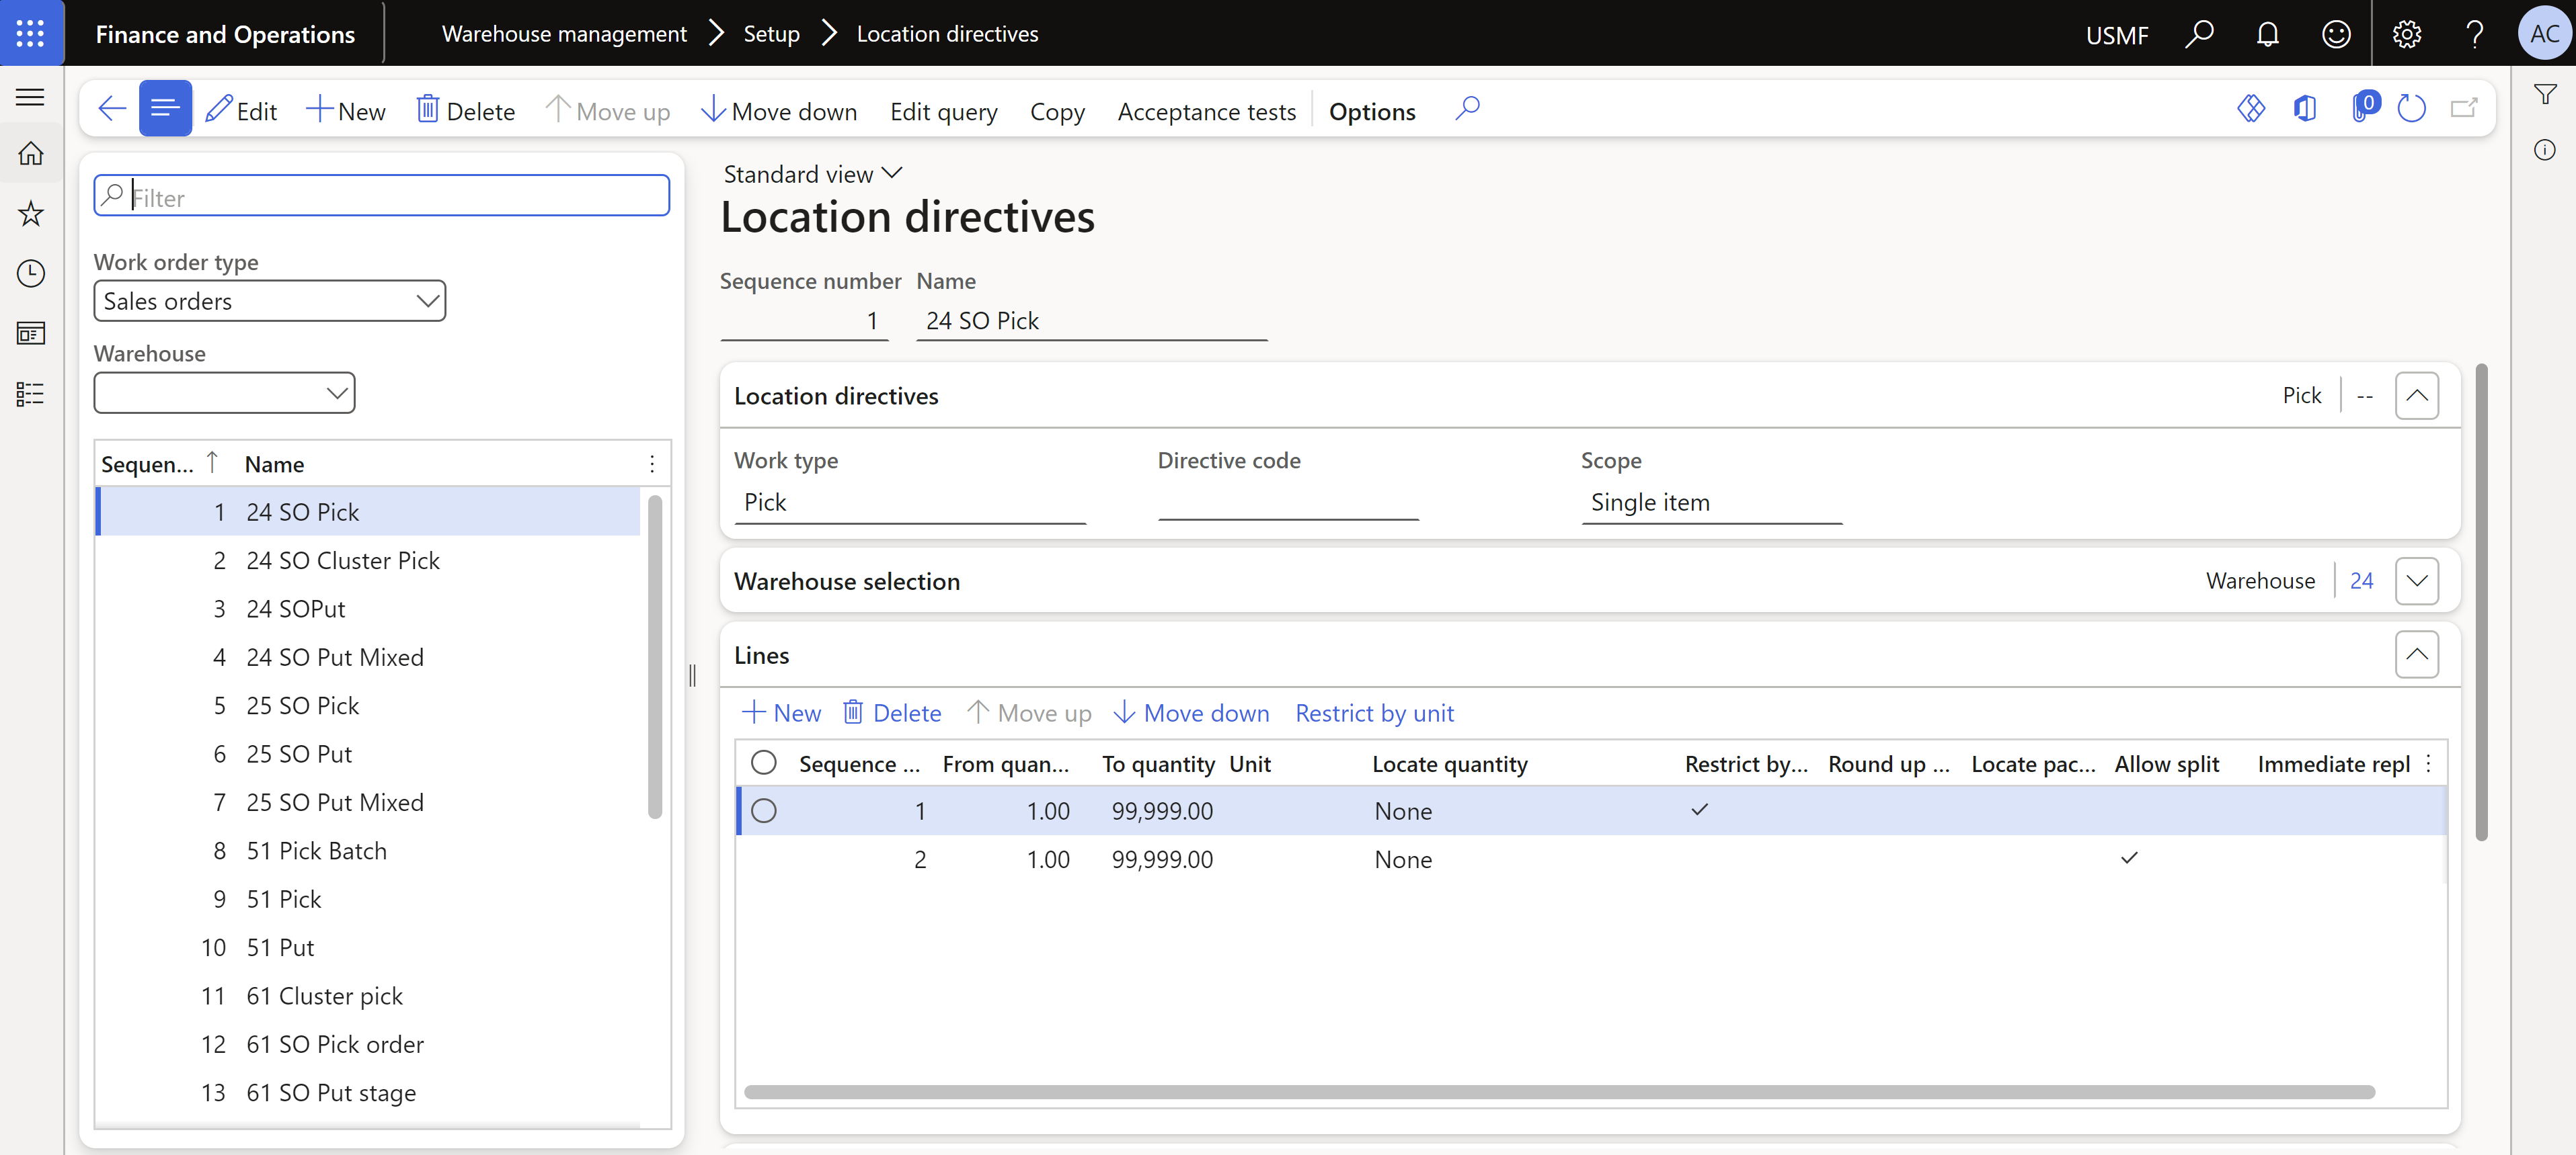Open the Work order type dropdown
The width and height of the screenshot is (2576, 1155).
(428, 300)
